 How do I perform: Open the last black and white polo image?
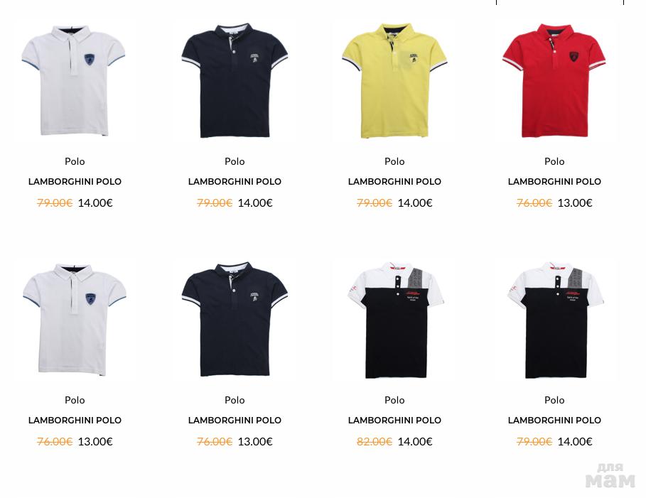click(555, 320)
